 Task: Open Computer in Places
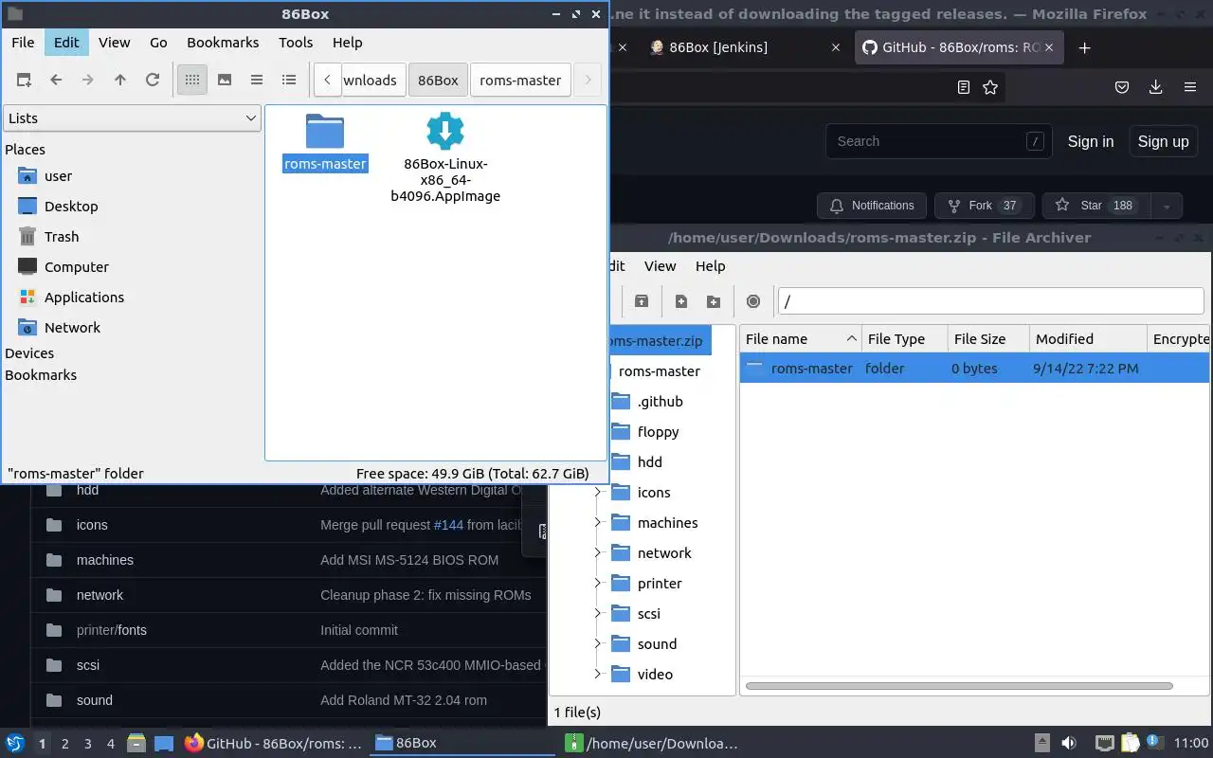pos(77,267)
